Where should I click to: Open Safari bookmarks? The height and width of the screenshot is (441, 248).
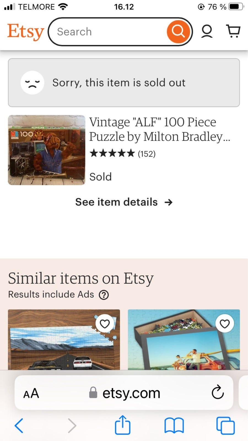[x=174, y=425]
